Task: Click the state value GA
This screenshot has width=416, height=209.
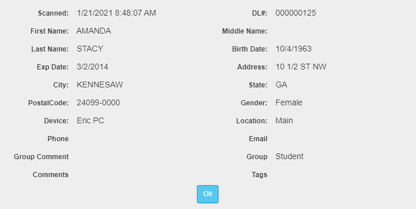Action: 281,85
